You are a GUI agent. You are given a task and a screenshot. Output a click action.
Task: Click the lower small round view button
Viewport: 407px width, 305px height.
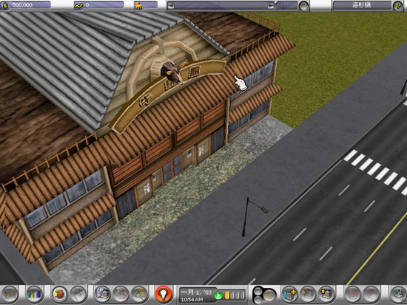(258, 299)
